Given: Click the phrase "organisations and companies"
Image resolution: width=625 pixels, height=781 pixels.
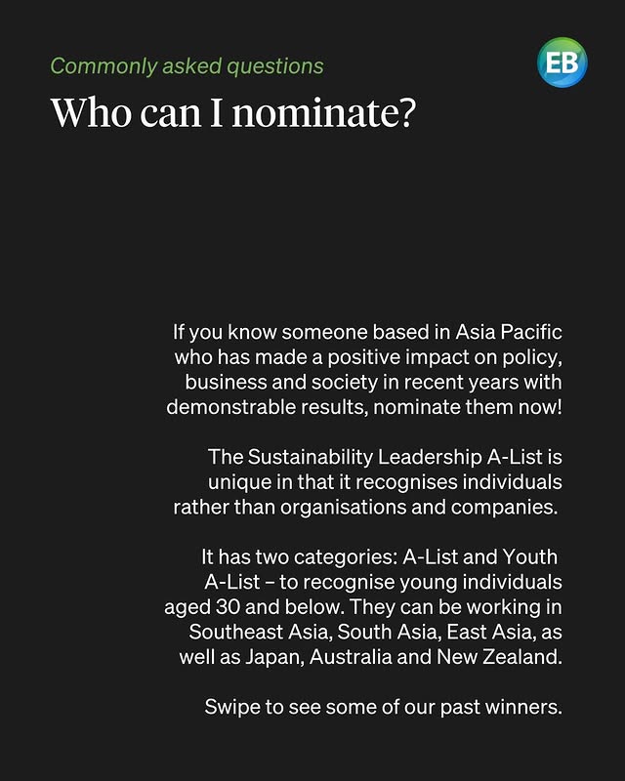Looking at the screenshot, I should coord(418,507).
